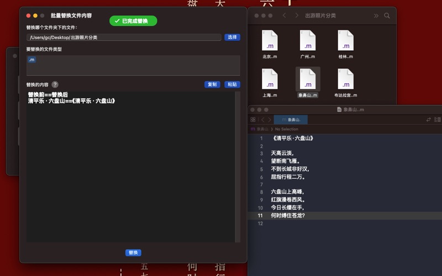
Task: Click line 1 《清平乐·六盘山》 in editor
Action: point(292,139)
